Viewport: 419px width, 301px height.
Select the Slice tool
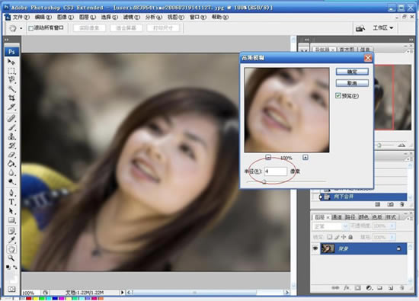(11, 107)
